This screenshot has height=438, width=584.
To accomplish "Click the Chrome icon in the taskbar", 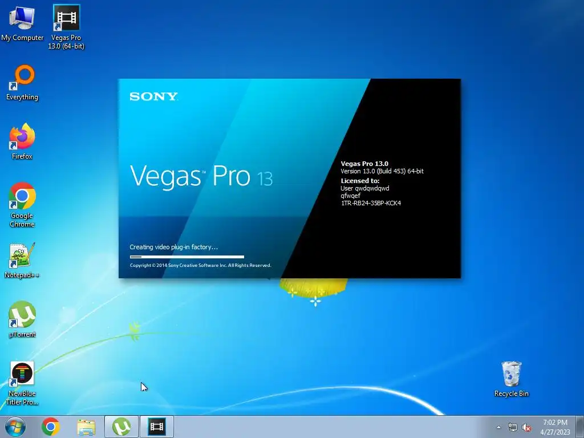I will coord(51,427).
